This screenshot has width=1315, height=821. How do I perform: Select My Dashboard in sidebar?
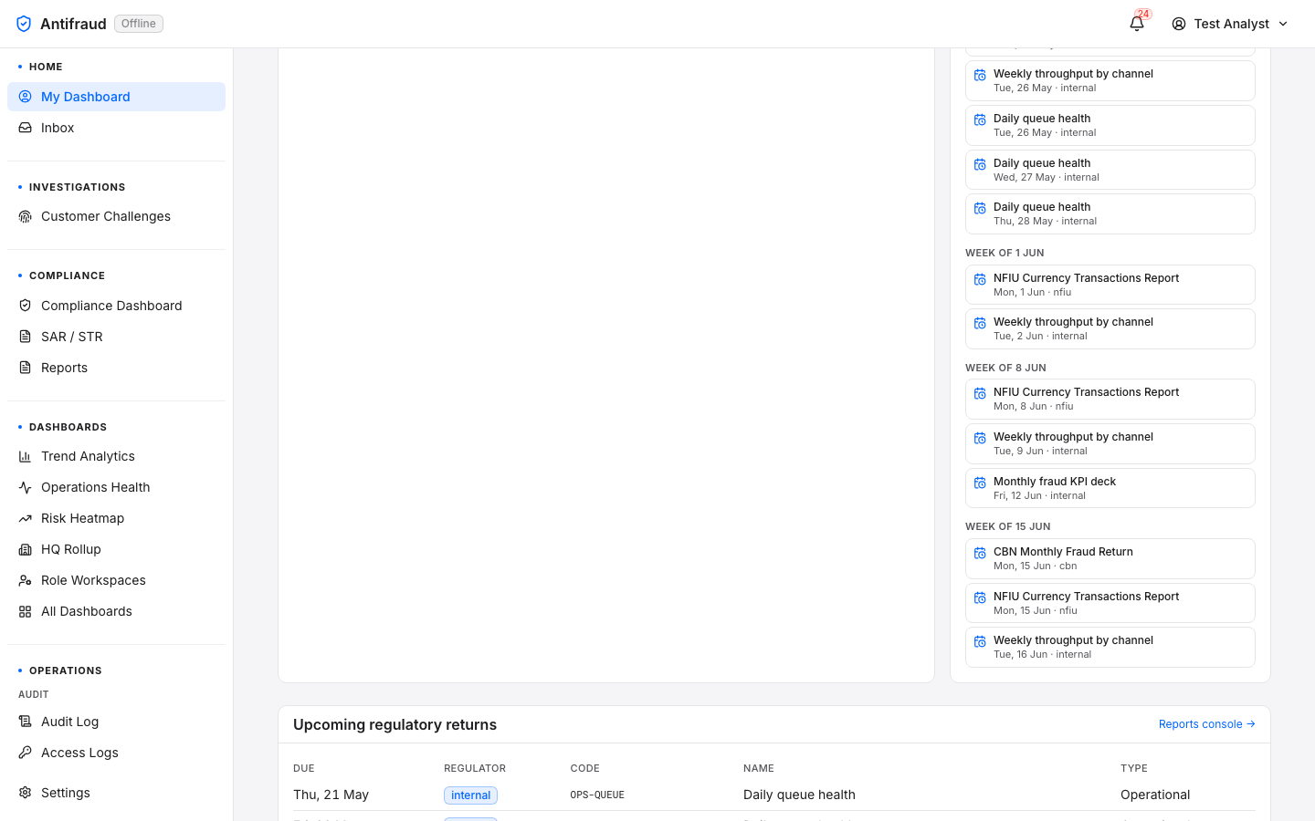coord(116,97)
